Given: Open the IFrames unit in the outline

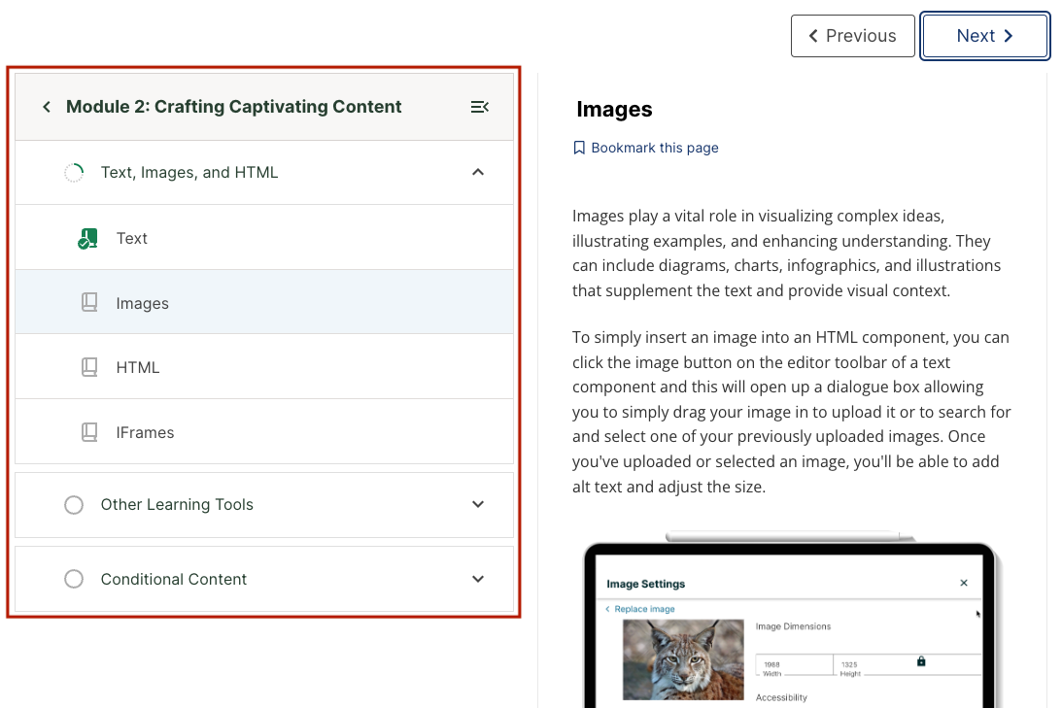Looking at the screenshot, I should [x=145, y=432].
